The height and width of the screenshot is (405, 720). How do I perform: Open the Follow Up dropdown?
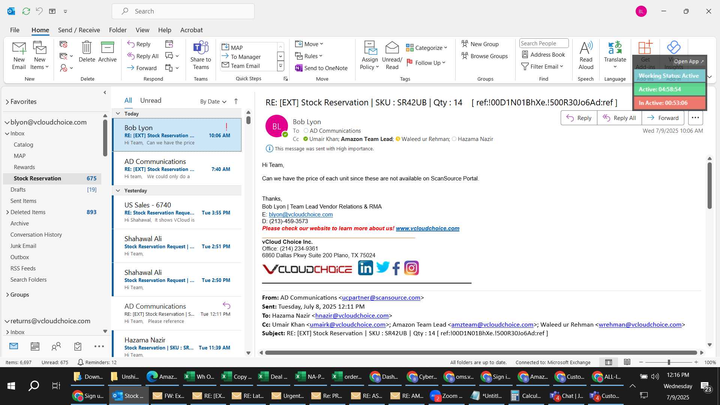[426, 63]
